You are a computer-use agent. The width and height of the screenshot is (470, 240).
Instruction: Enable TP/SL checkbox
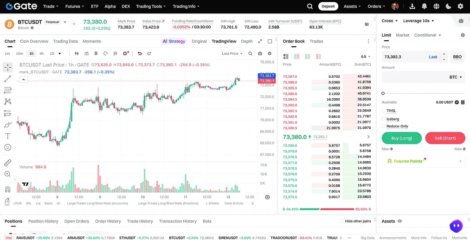[384, 111]
